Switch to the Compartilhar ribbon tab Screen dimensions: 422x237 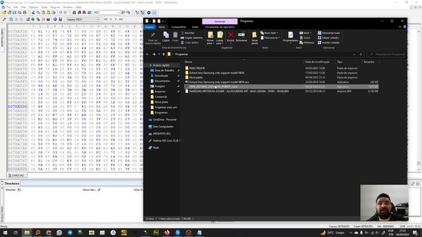click(179, 27)
